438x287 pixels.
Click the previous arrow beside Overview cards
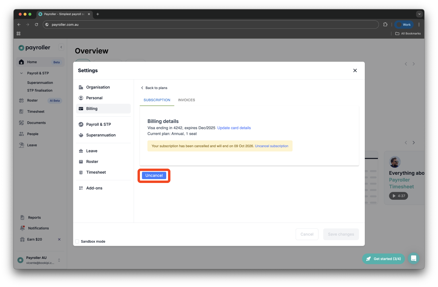tap(406, 64)
